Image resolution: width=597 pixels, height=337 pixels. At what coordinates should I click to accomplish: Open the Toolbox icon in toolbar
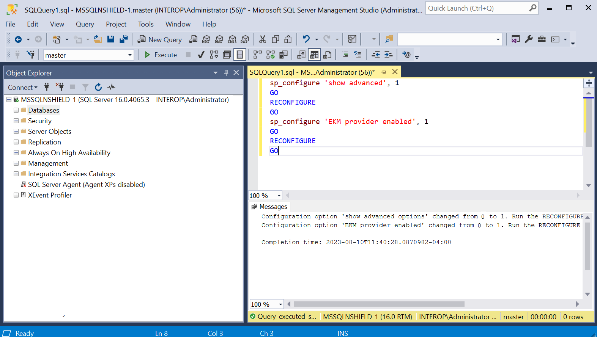pyautogui.click(x=542, y=39)
